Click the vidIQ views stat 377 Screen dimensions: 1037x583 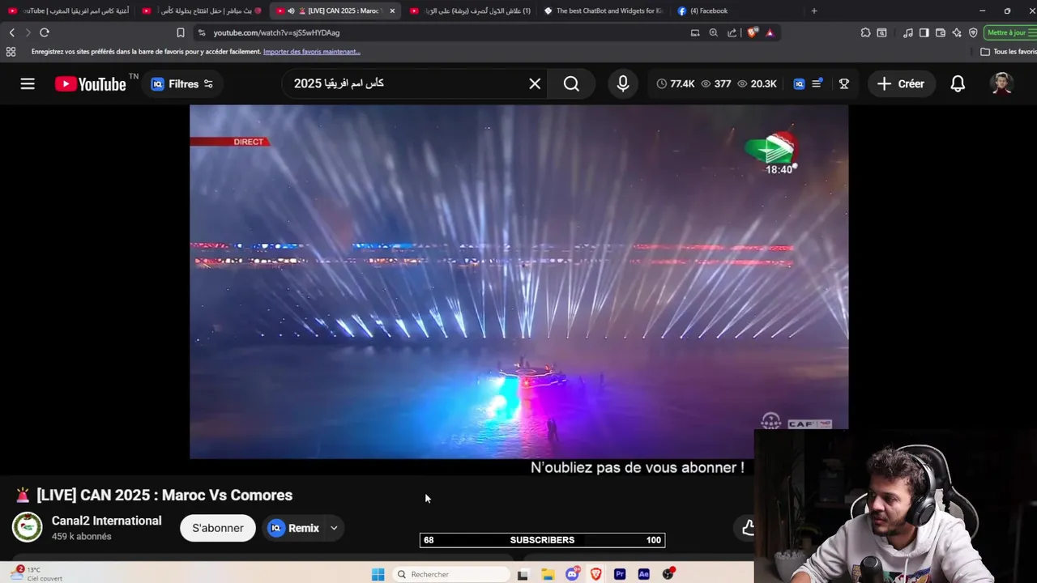(716, 84)
